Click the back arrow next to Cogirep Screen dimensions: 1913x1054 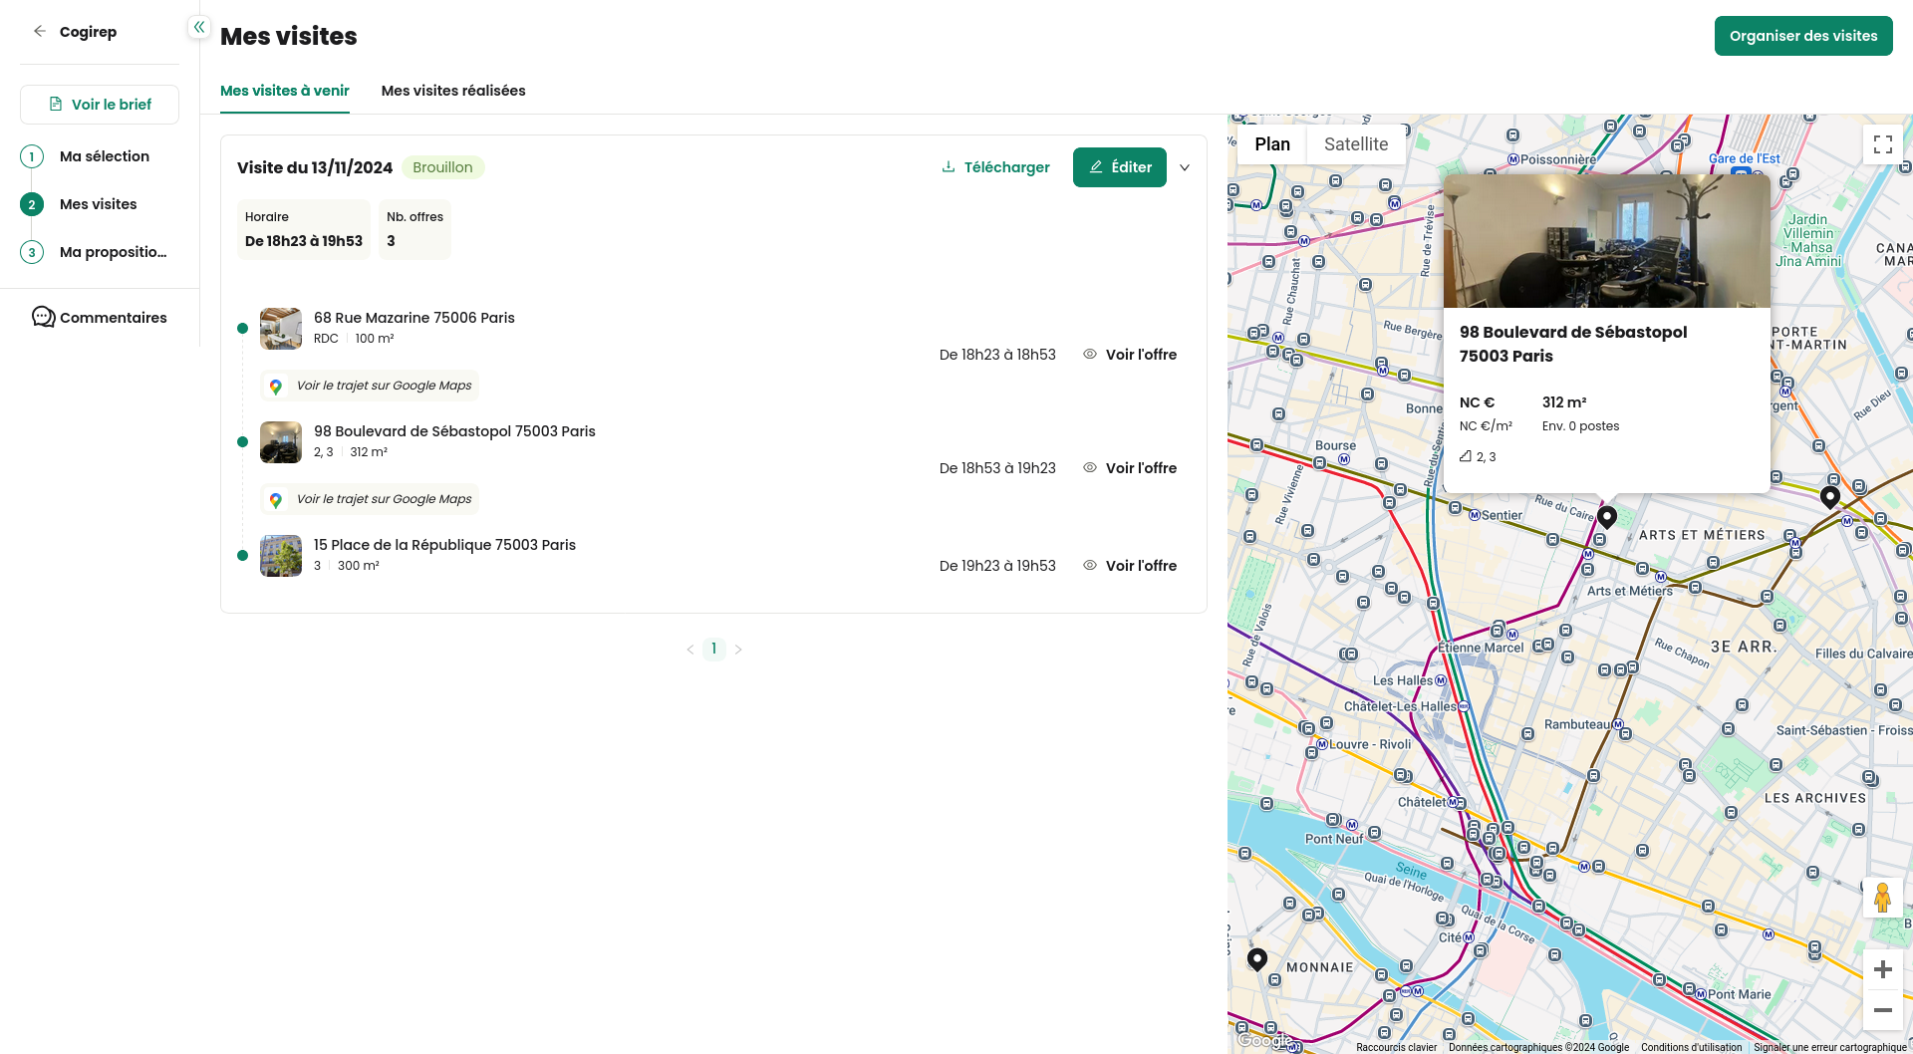coord(40,32)
